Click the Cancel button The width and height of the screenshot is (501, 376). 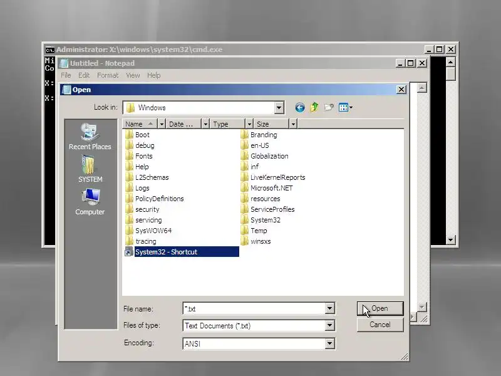pyautogui.click(x=380, y=325)
